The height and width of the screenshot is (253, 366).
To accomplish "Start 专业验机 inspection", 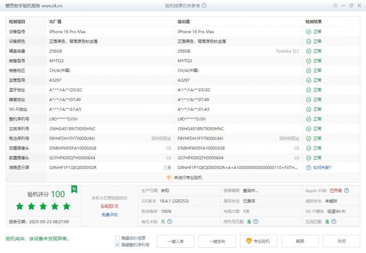I will pyautogui.click(x=258, y=242).
